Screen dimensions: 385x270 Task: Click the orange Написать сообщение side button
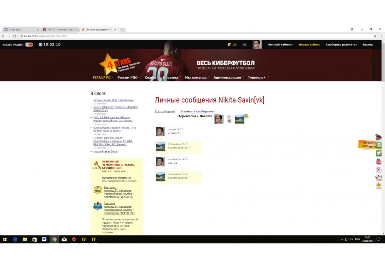[x=368, y=144]
